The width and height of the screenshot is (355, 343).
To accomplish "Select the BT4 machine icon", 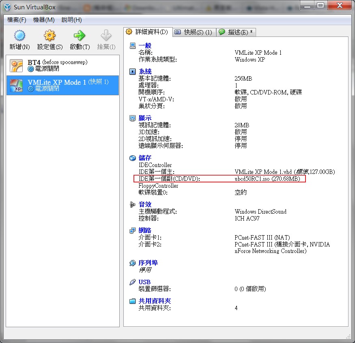I will click(x=16, y=66).
